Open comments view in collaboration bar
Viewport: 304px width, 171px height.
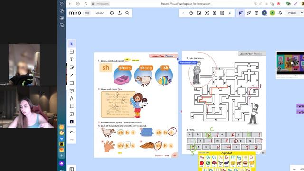coord(256,13)
